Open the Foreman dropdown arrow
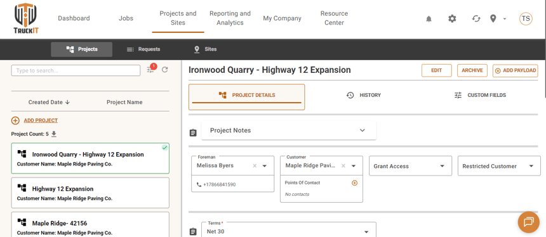 (x=264, y=166)
